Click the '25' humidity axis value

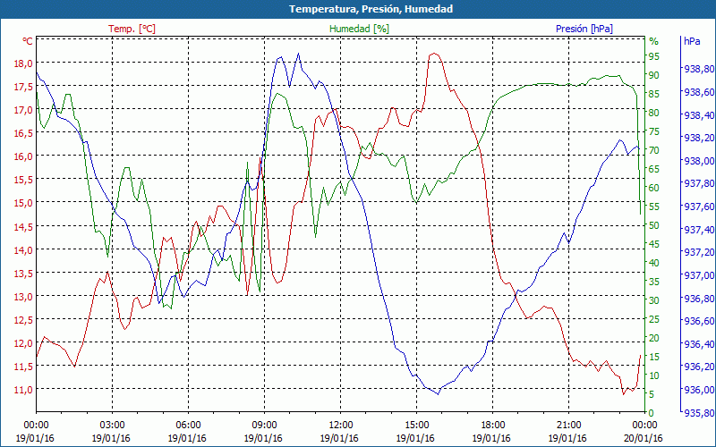(x=654, y=319)
